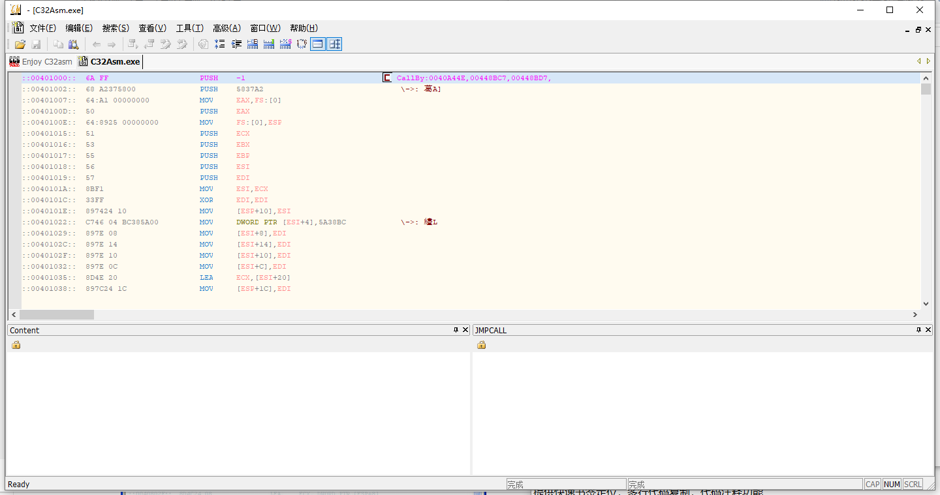Click the line spacing arrows toolbar icon
940x495 pixels.
pos(220,44)
